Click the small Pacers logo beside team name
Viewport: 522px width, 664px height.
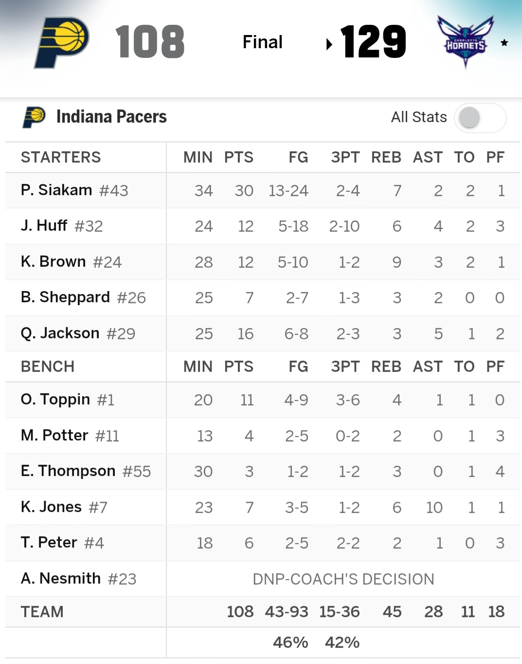click(34, 117)
